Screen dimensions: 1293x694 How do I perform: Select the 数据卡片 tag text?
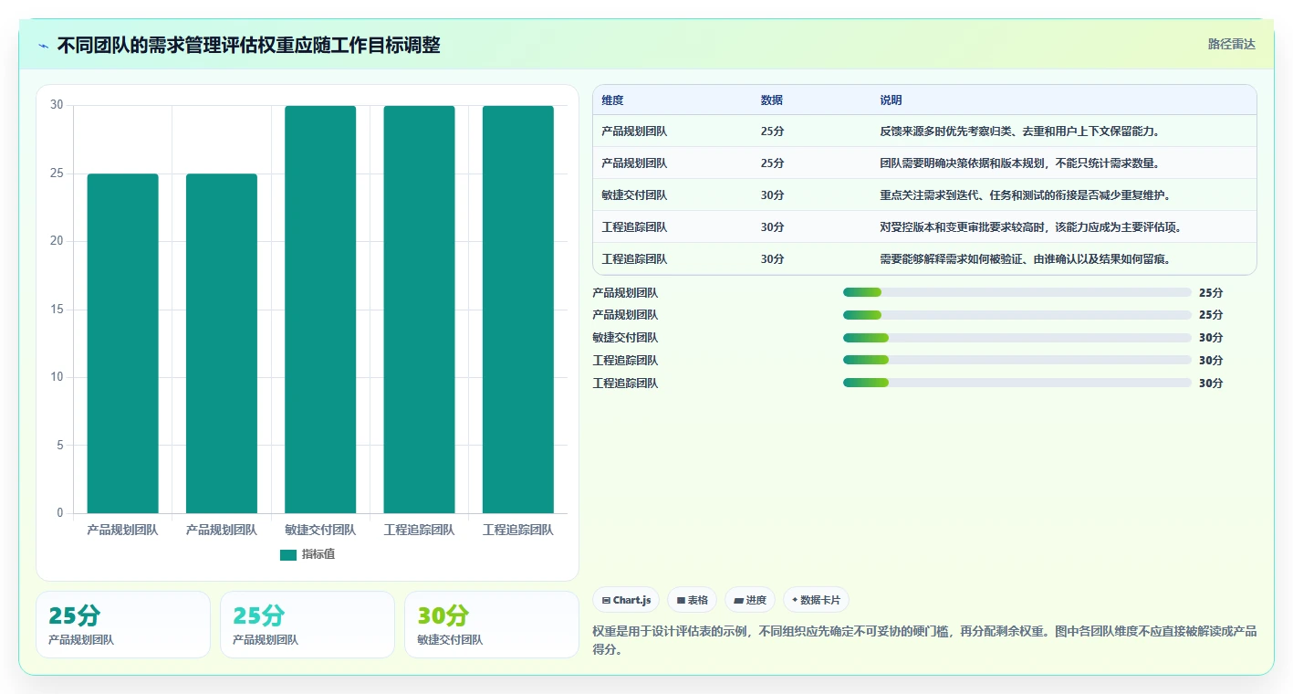coord(819,600)
